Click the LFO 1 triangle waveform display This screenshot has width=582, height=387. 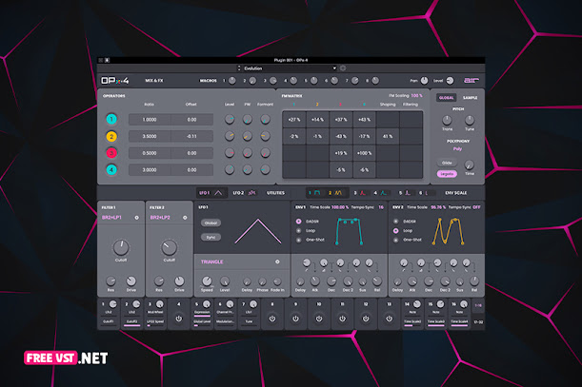pyautogui.click(x=258, y=232)
